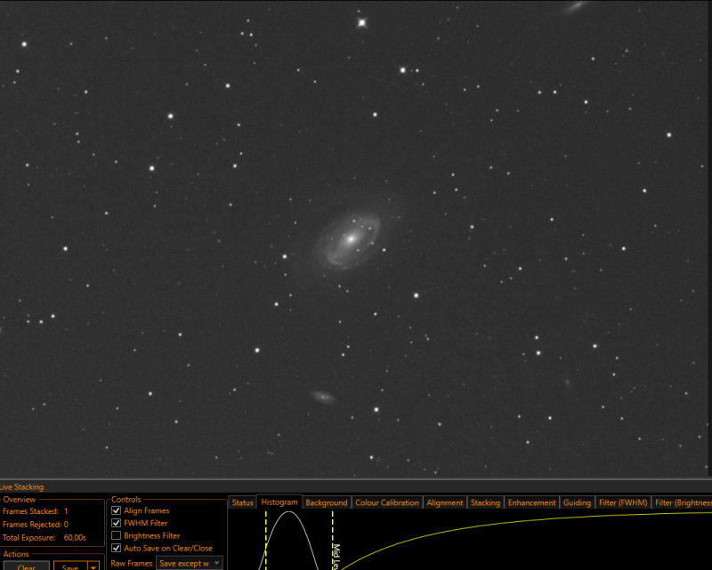Click the Total Exposure 60,00s value
This screenshot has width=712, height=570.
(75, 537)
